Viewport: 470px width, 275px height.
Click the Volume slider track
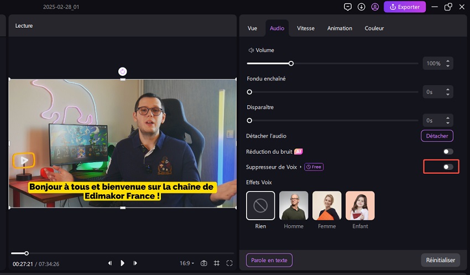coord(354,64)
